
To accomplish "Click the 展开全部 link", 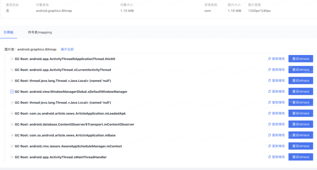I will coord(67,49).
